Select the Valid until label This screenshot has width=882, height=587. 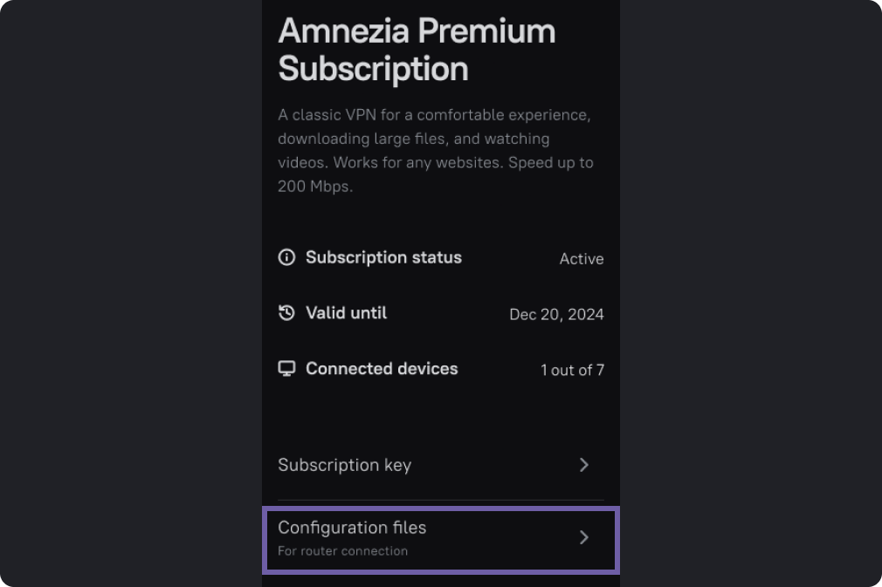click(347, 313)
